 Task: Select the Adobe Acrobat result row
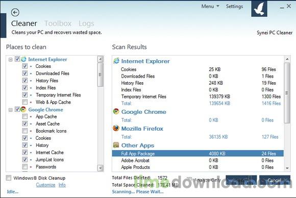(198, 160)
